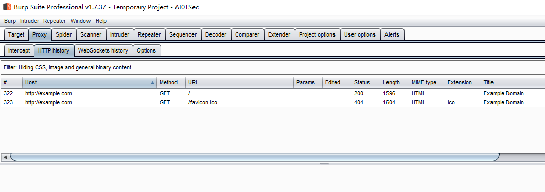Viewport: 545px width, 192px height.
Task: Switch to the Target tab
Action: pos(16,35)
